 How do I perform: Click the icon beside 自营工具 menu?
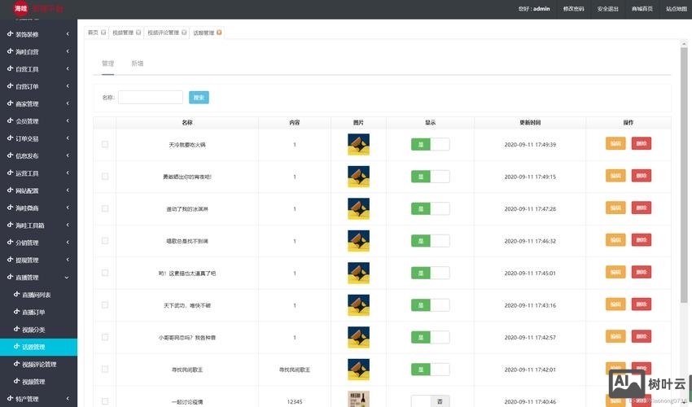point(10,69)
